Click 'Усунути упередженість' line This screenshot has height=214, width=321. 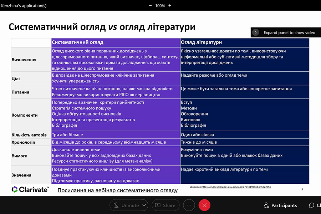tap(75, 81)
